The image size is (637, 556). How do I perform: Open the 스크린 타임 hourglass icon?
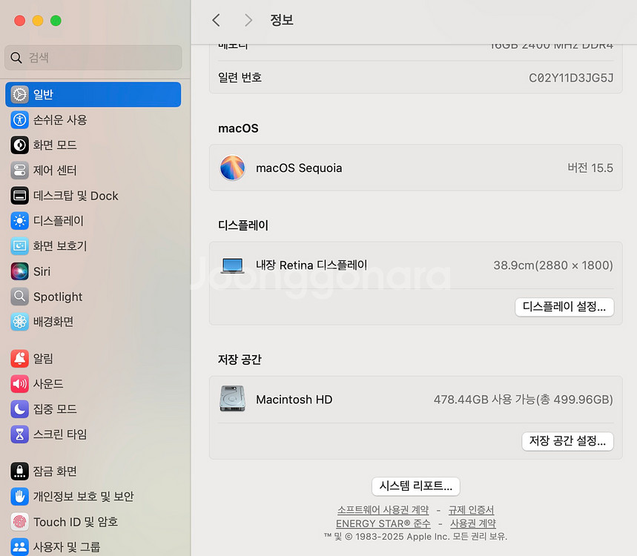[19, 434]
